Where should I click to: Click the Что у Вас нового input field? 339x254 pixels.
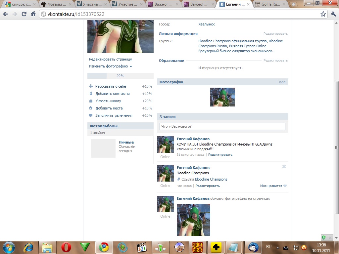click(x=222, y=126)
